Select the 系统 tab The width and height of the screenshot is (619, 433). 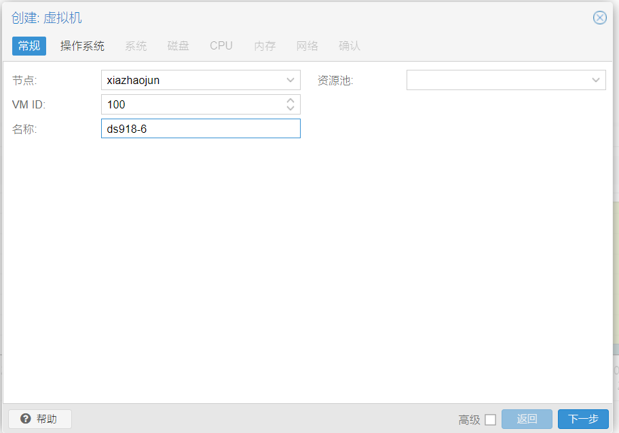tap(136, 46)
